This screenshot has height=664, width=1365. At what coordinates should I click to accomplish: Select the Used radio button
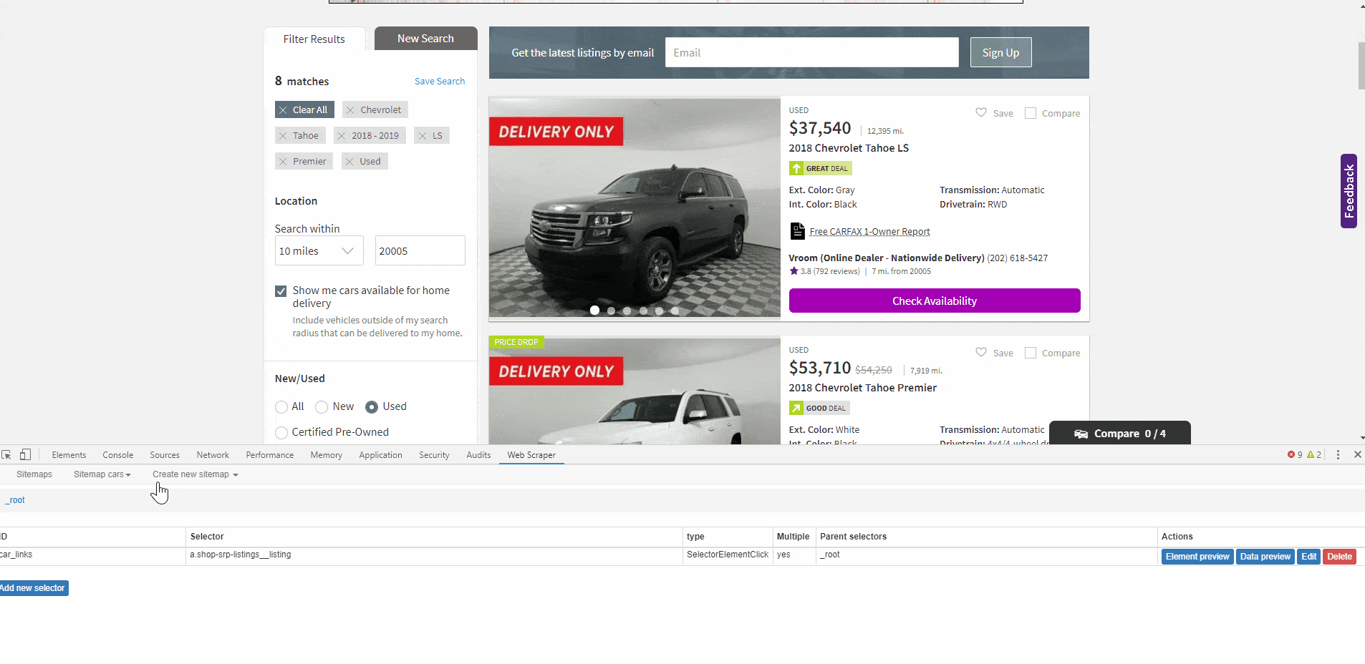(x=372, y=407)
